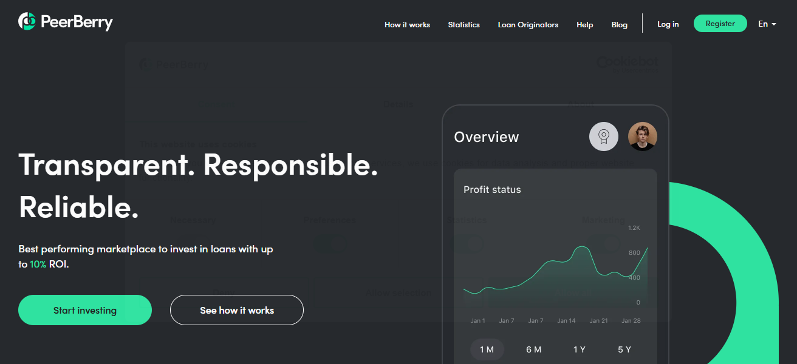The image size is (797, 364).
Task: Toggle the Marketing cookie switch
Action: 603,244
